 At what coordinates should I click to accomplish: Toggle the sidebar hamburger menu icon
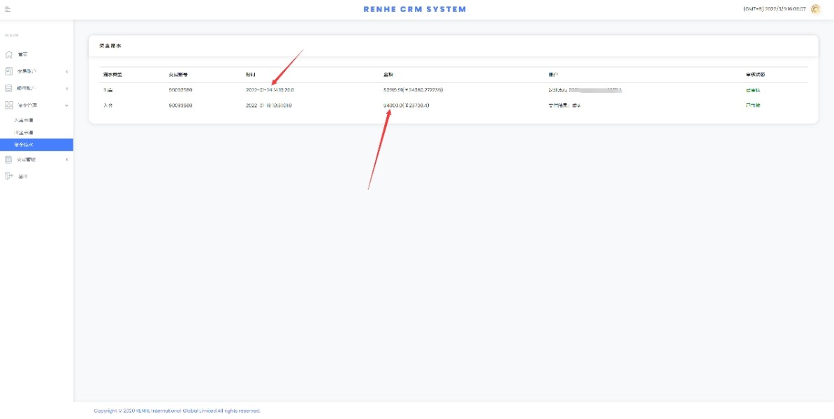8,9
